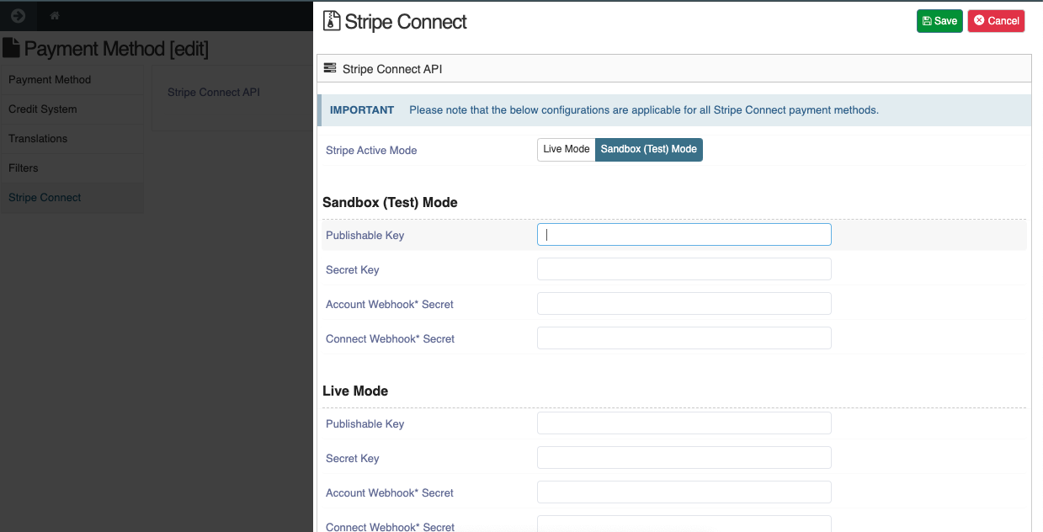Open the Payment Method sidebar tab
1043x532 pixels.
click(x=72, y=80)
